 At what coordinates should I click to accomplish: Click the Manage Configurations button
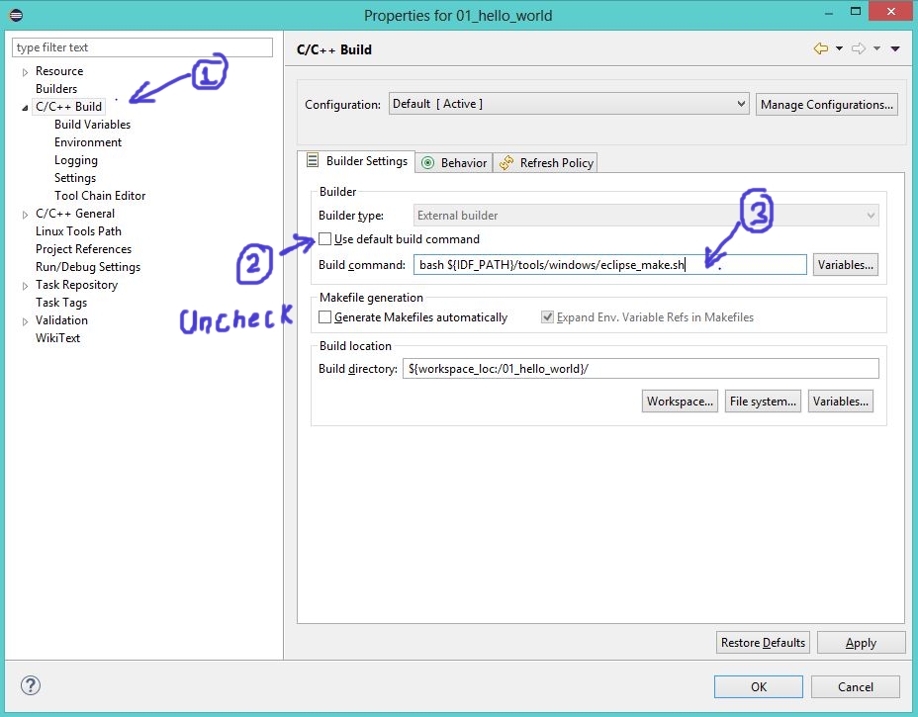[827, 104]
